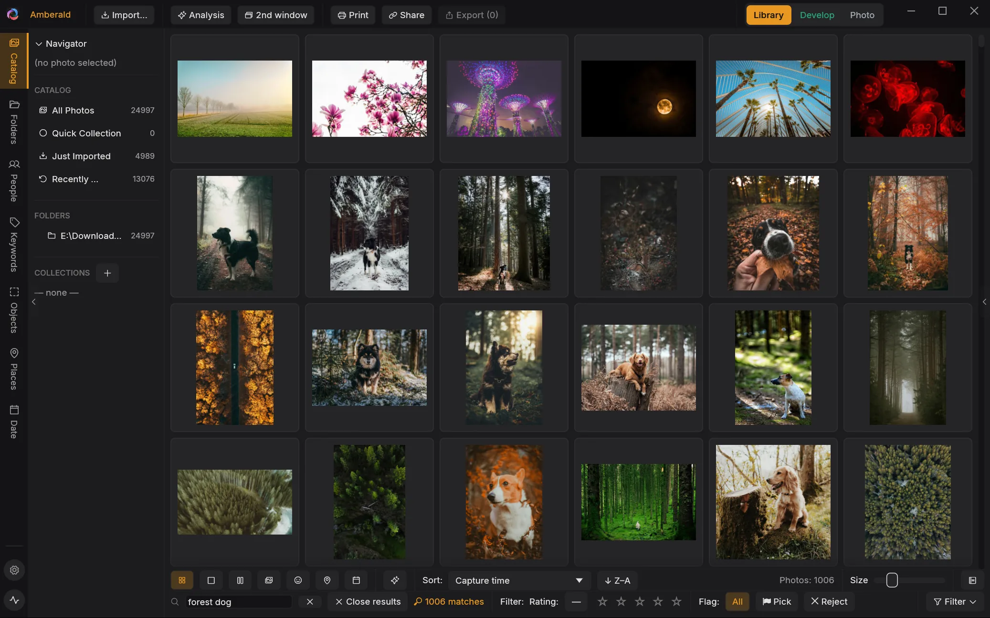Adjust the thumbnail Size slider
This screenshot has width=990, height=618.
point(909,580)
